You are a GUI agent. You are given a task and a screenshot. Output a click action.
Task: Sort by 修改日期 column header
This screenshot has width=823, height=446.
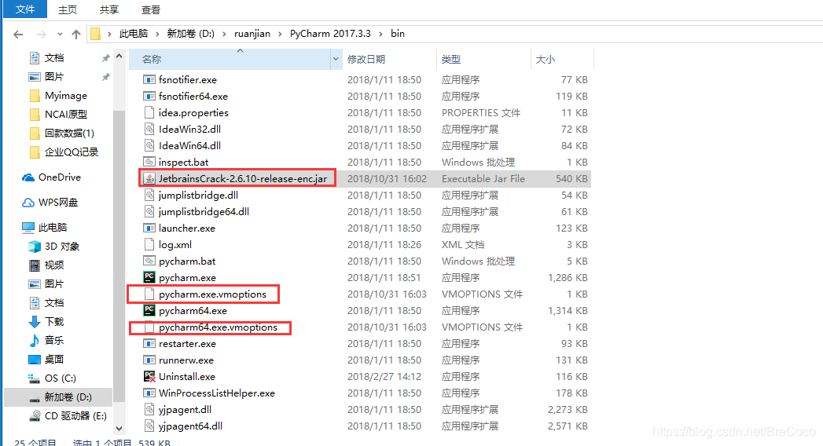click(x=366, y=59)
